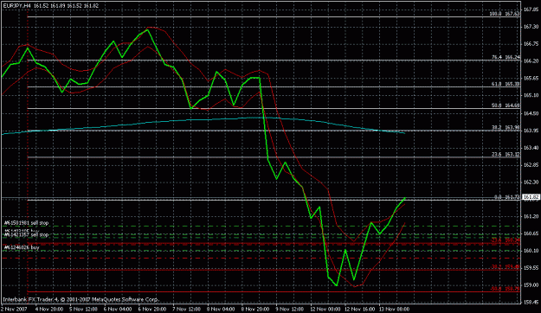541x313 pixels.
Task: Click the 159.55 price scale value
Action: point(531,267)
